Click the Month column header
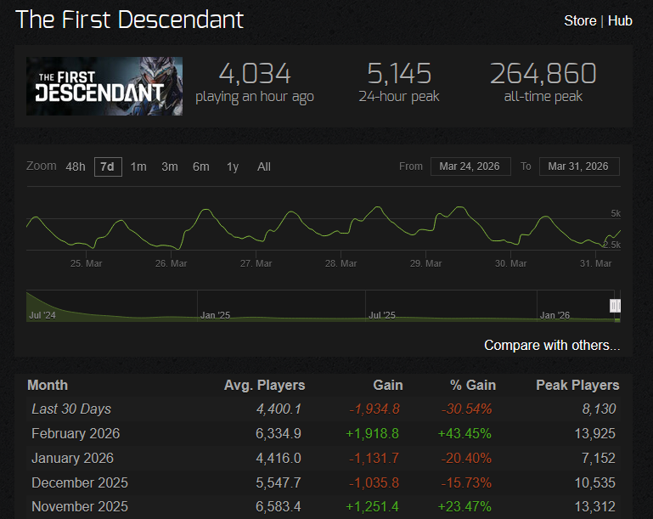Viewport: 653px width, 519px height. click(48, 386)
